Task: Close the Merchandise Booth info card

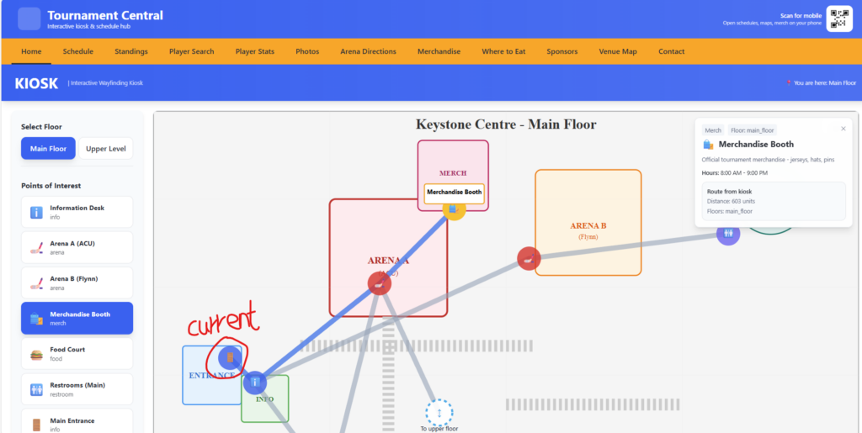Action: (x=843, y=129)
